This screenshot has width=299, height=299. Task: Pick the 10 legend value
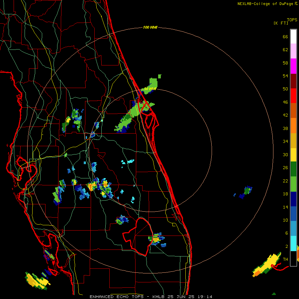(285, 220)
